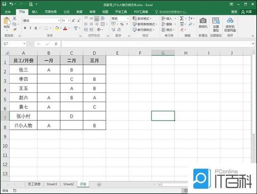Click the Fill down-arrow icon
Viewport: 257px width, 194px height.
coord(182,24)
